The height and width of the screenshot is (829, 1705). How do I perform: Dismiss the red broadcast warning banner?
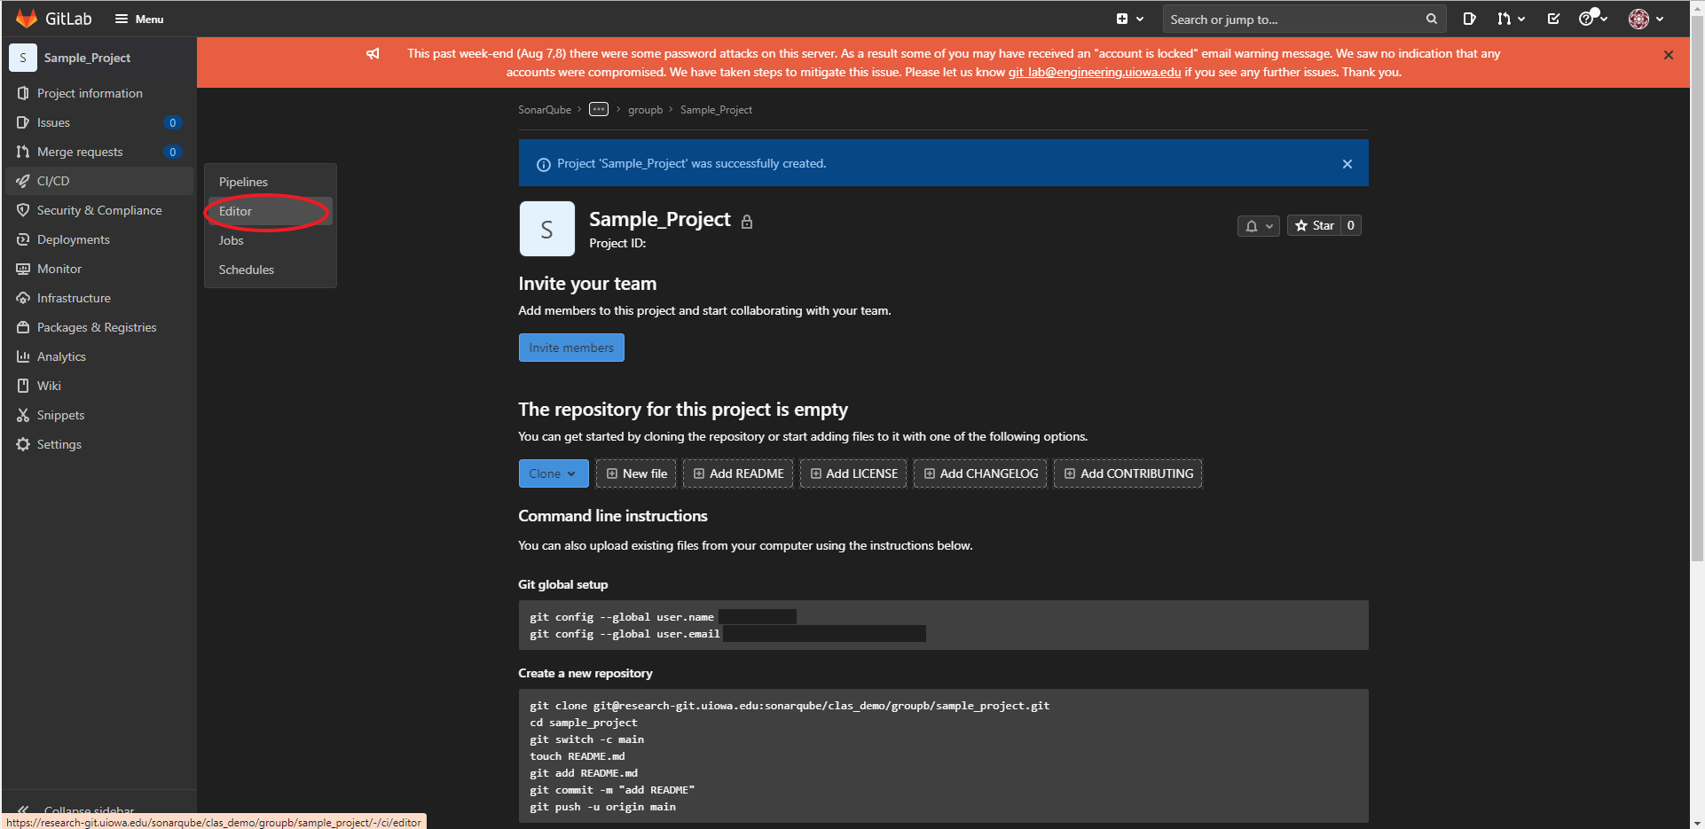[1668, 55]
